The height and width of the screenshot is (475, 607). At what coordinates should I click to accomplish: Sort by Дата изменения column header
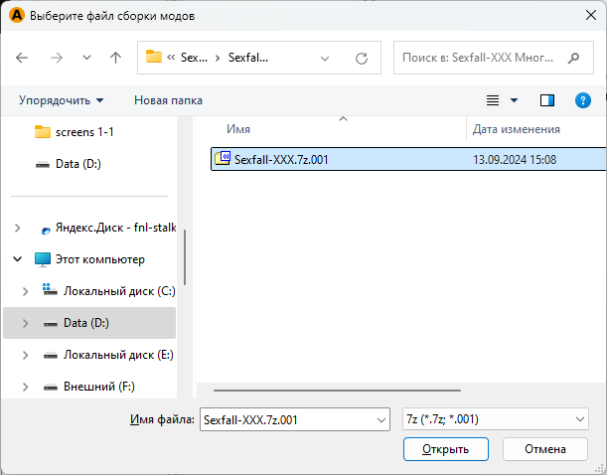pyautogui.click(x=516, y=129)
